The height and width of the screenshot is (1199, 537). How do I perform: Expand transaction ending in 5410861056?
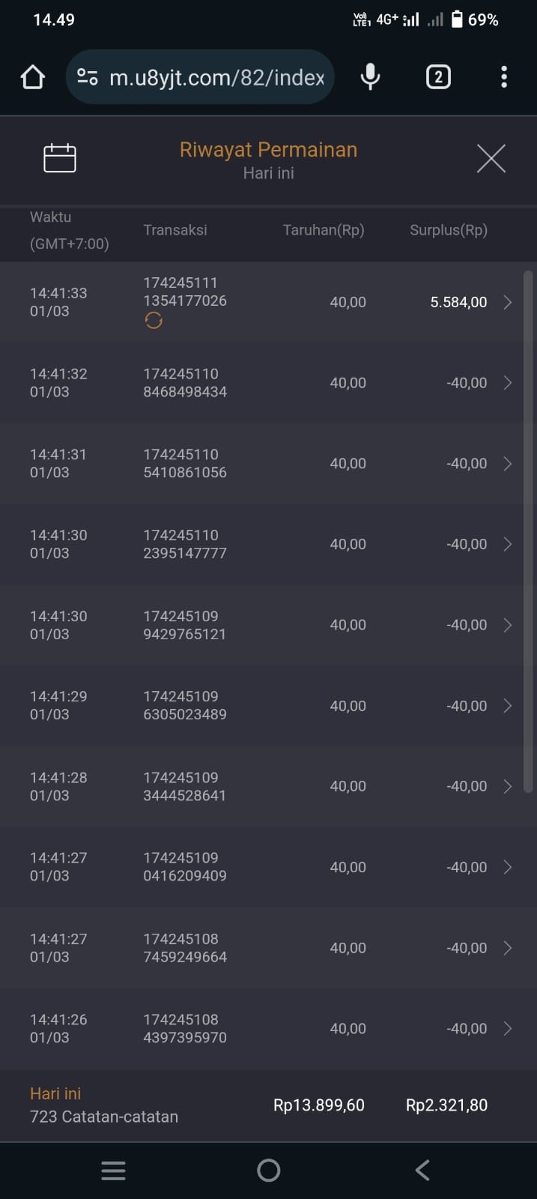[507, 464]
